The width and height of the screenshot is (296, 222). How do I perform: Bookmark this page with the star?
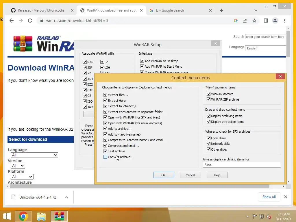(254, 21)
